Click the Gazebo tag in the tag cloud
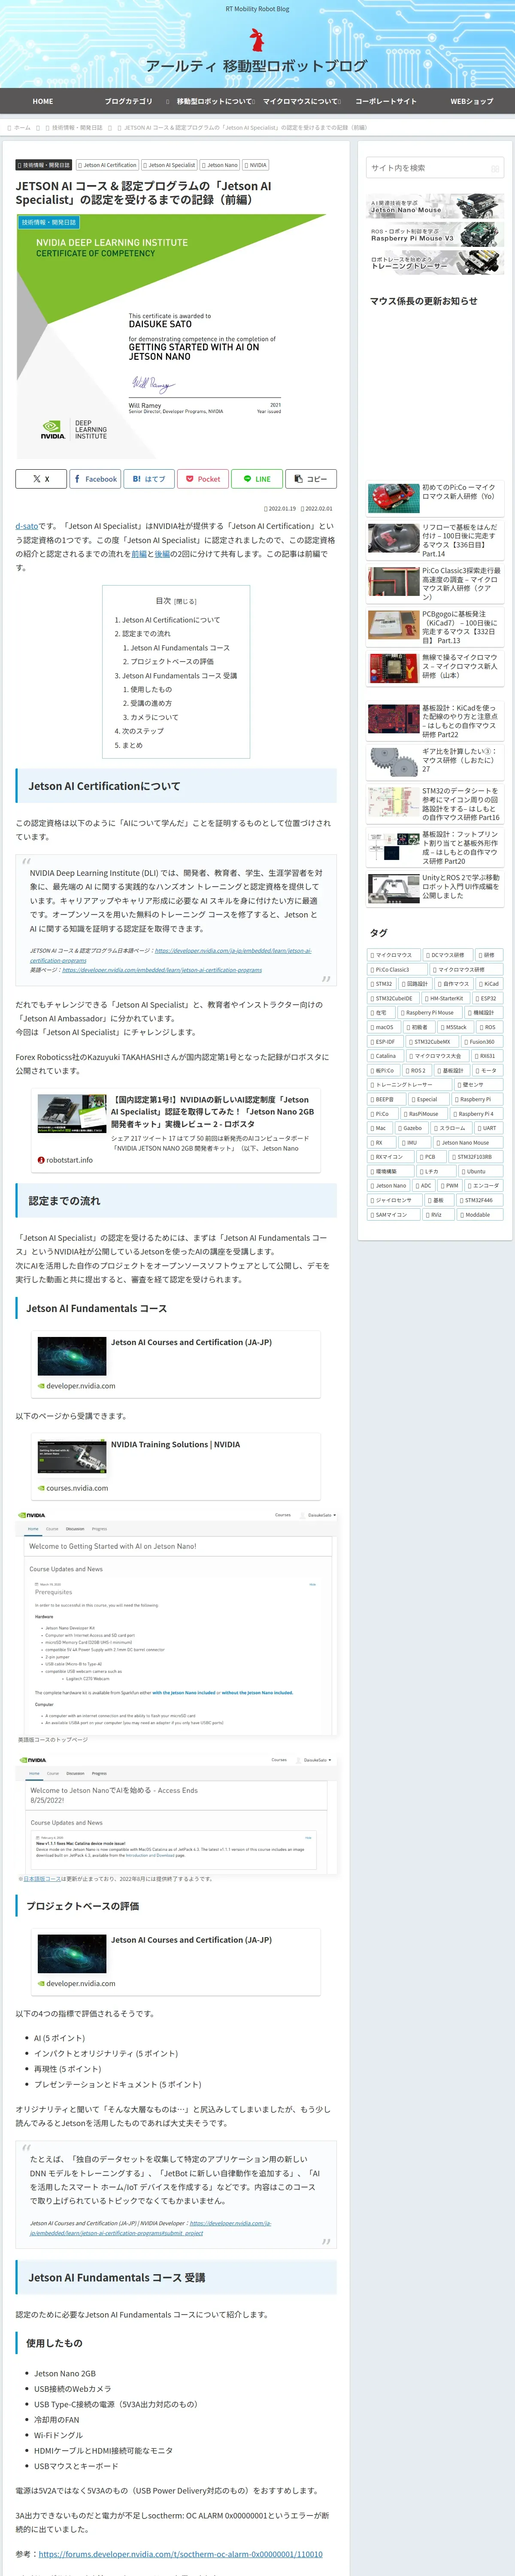Screen dimensions: 515x2576 pyautogui.click(x=411, y=1128)
